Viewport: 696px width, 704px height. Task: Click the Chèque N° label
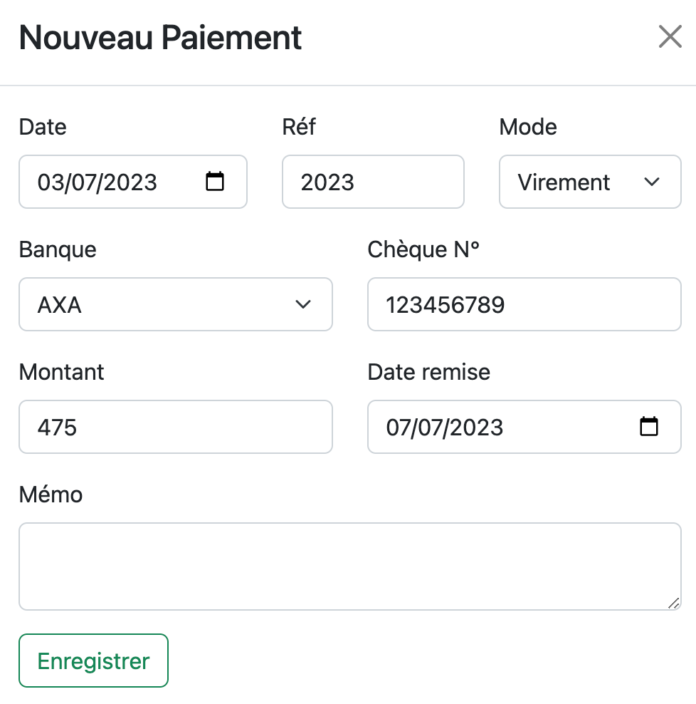pyautogui.click(x=423, y=249)
